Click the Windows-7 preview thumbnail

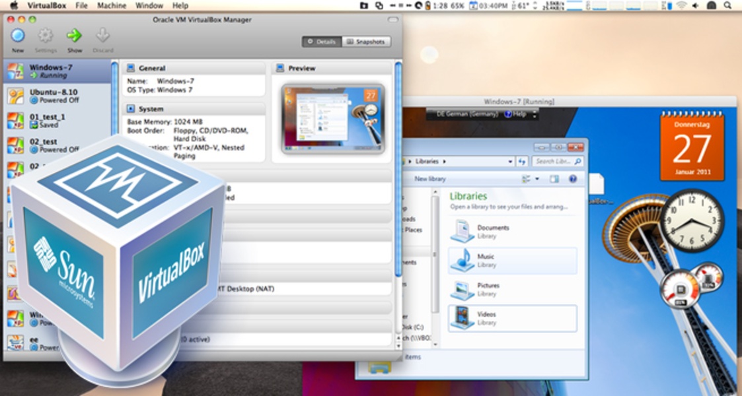click(333, 119)
